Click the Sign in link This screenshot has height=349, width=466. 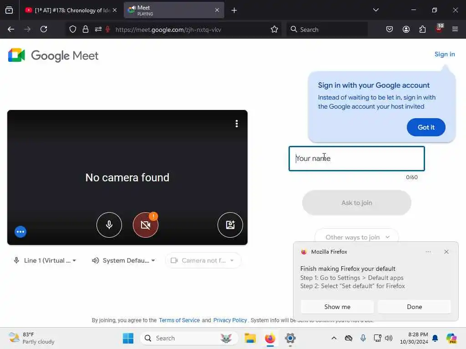(x=445, y=55)
